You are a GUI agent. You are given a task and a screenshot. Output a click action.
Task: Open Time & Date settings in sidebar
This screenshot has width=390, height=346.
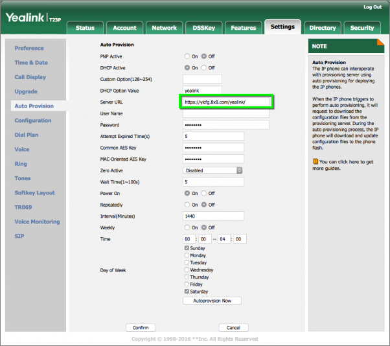(x=31, y=63)
